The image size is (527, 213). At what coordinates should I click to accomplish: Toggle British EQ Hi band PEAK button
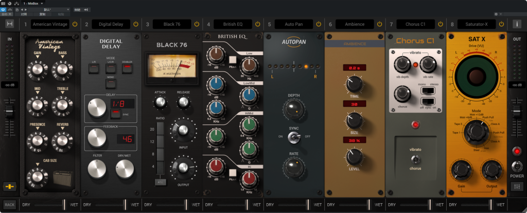[x=233, y=173]
